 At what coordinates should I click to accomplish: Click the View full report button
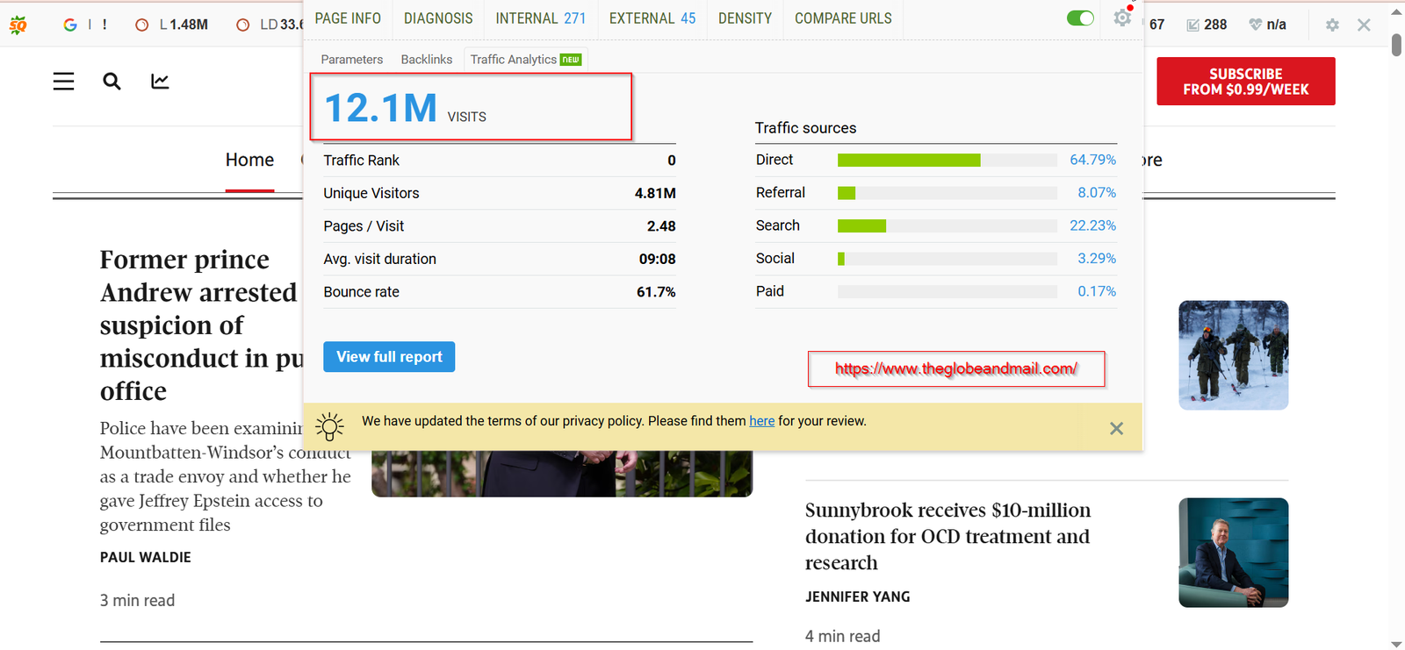coord(389,357)
